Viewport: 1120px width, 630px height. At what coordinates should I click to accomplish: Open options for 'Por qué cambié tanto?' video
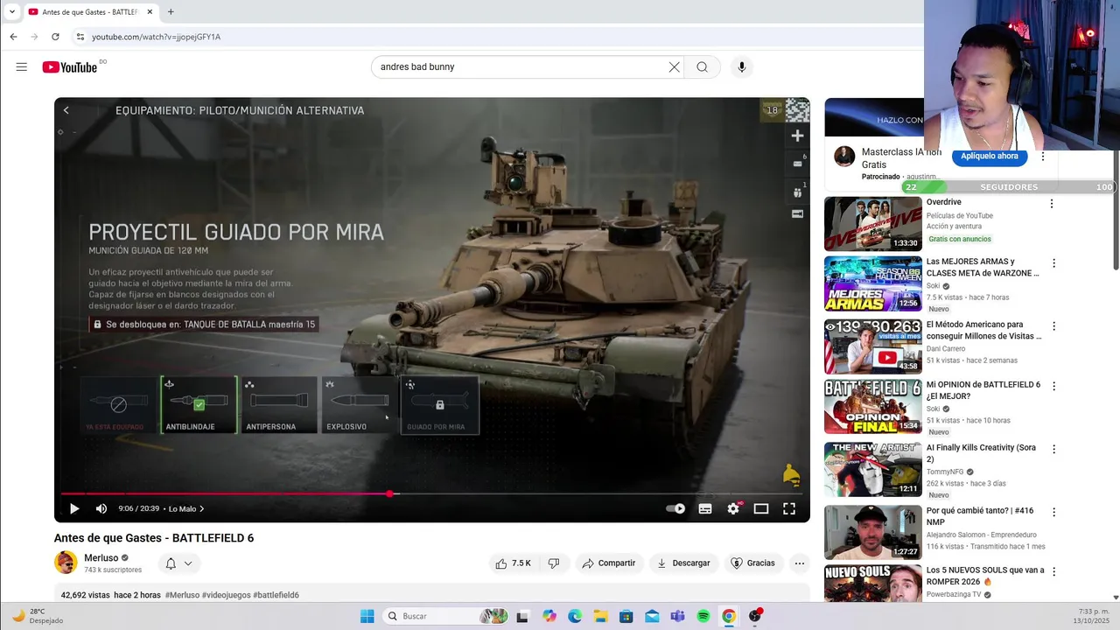tap(1053, 512)
